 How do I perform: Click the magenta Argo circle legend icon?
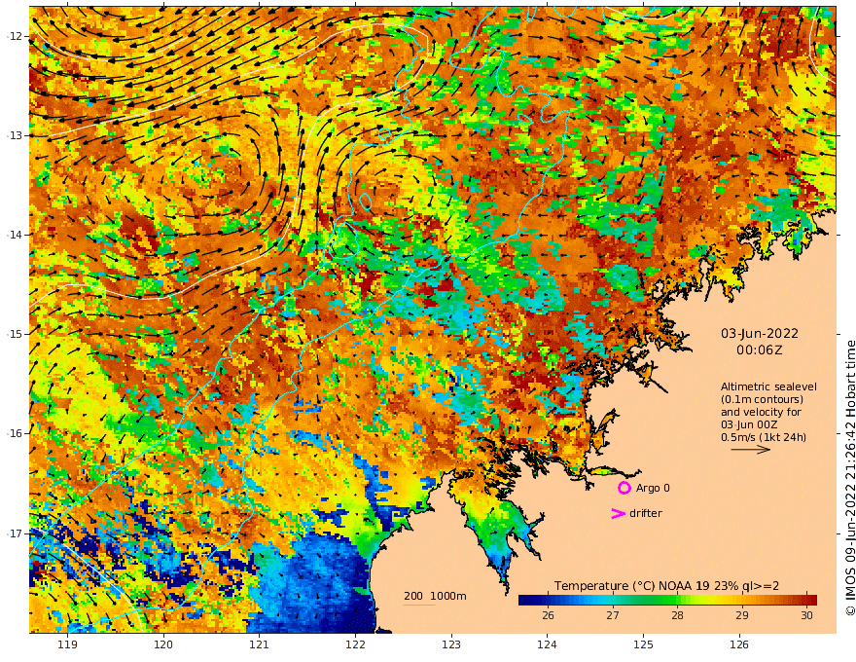coord(624,488)
